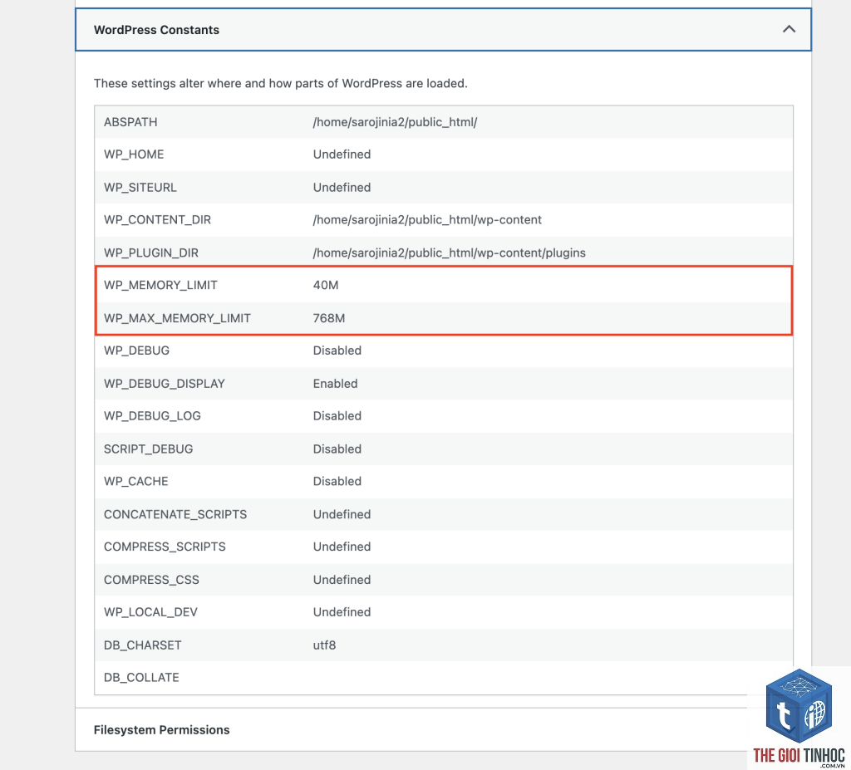Click the Disabled value for WP_CACHE
851x770 pixels.
[x=337, y=481]
